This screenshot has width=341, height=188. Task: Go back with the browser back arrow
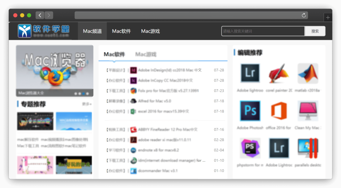coord(40,15)
